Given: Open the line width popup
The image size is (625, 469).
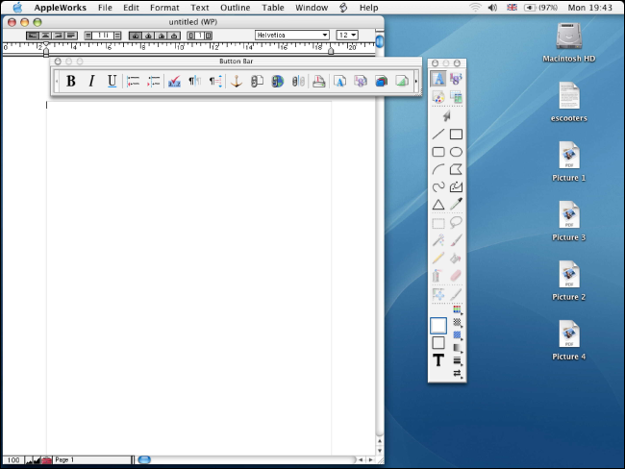Looking at the screenshot, I should point(457,360).
